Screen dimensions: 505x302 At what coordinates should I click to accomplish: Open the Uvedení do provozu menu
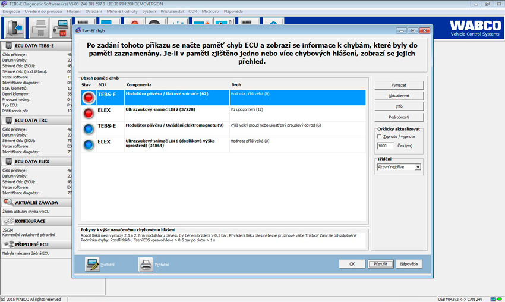tap(43, 11)
